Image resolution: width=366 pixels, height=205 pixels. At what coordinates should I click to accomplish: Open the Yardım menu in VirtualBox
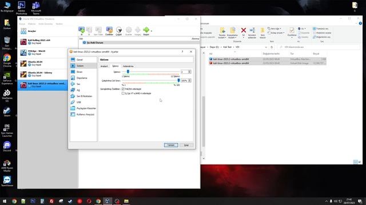pyautogui.click(x=59, y=24)
